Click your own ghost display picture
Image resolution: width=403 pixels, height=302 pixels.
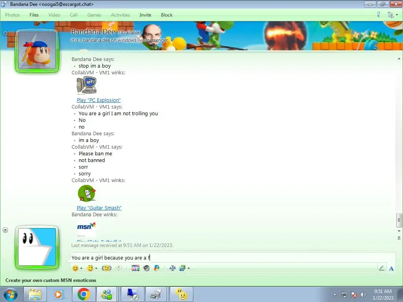37,247
